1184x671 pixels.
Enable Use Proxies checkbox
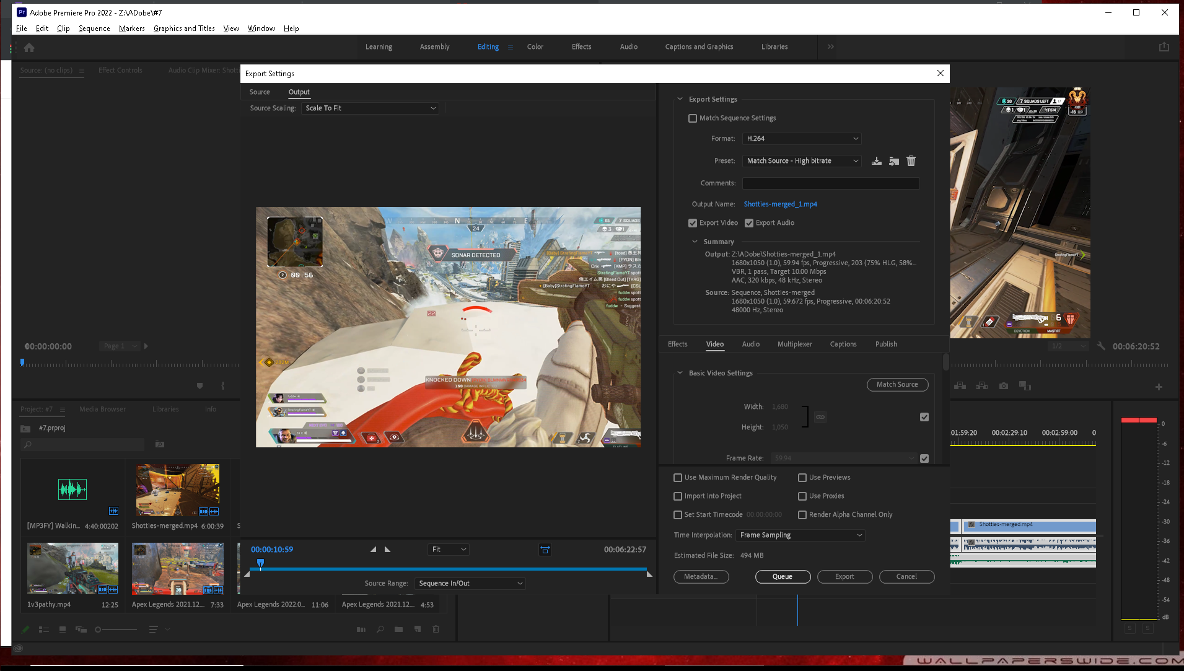pos(802,496)
